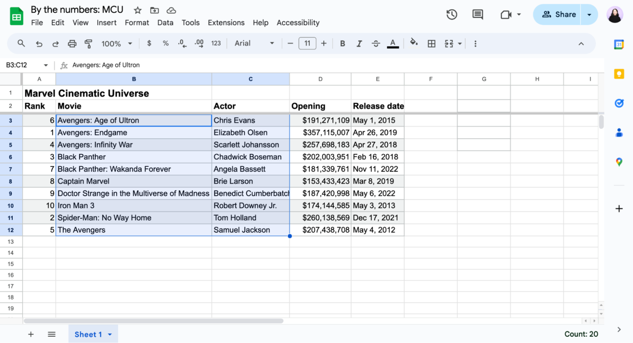633x343 pixels.
Task: Open the Share options dropdown arrow
Action: 589,14
